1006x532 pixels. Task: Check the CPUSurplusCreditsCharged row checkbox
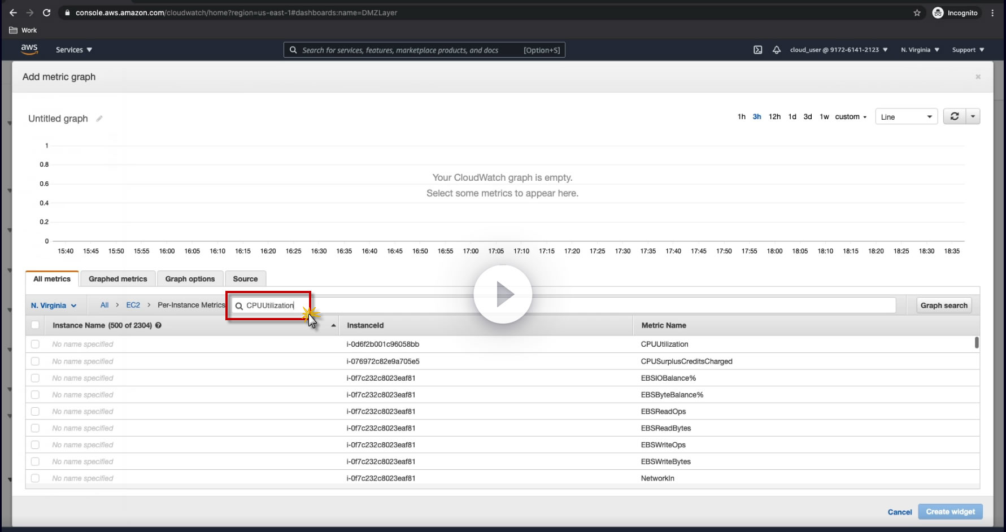click(x=35, y=361)
